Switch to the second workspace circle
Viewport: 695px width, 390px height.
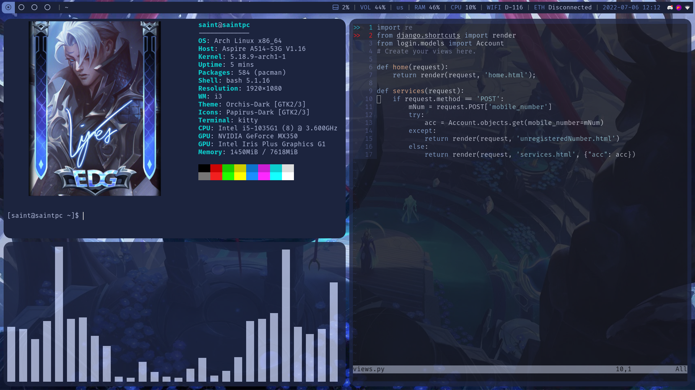[21, 7]
